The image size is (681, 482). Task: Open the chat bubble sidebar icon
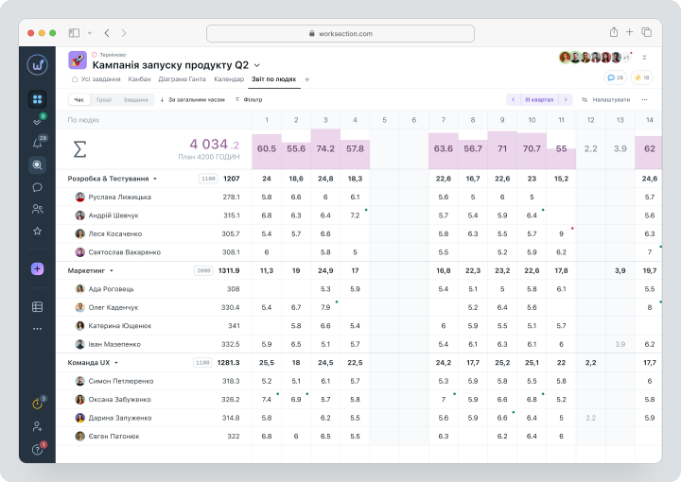pyautogui.click(x=37, y=187)
